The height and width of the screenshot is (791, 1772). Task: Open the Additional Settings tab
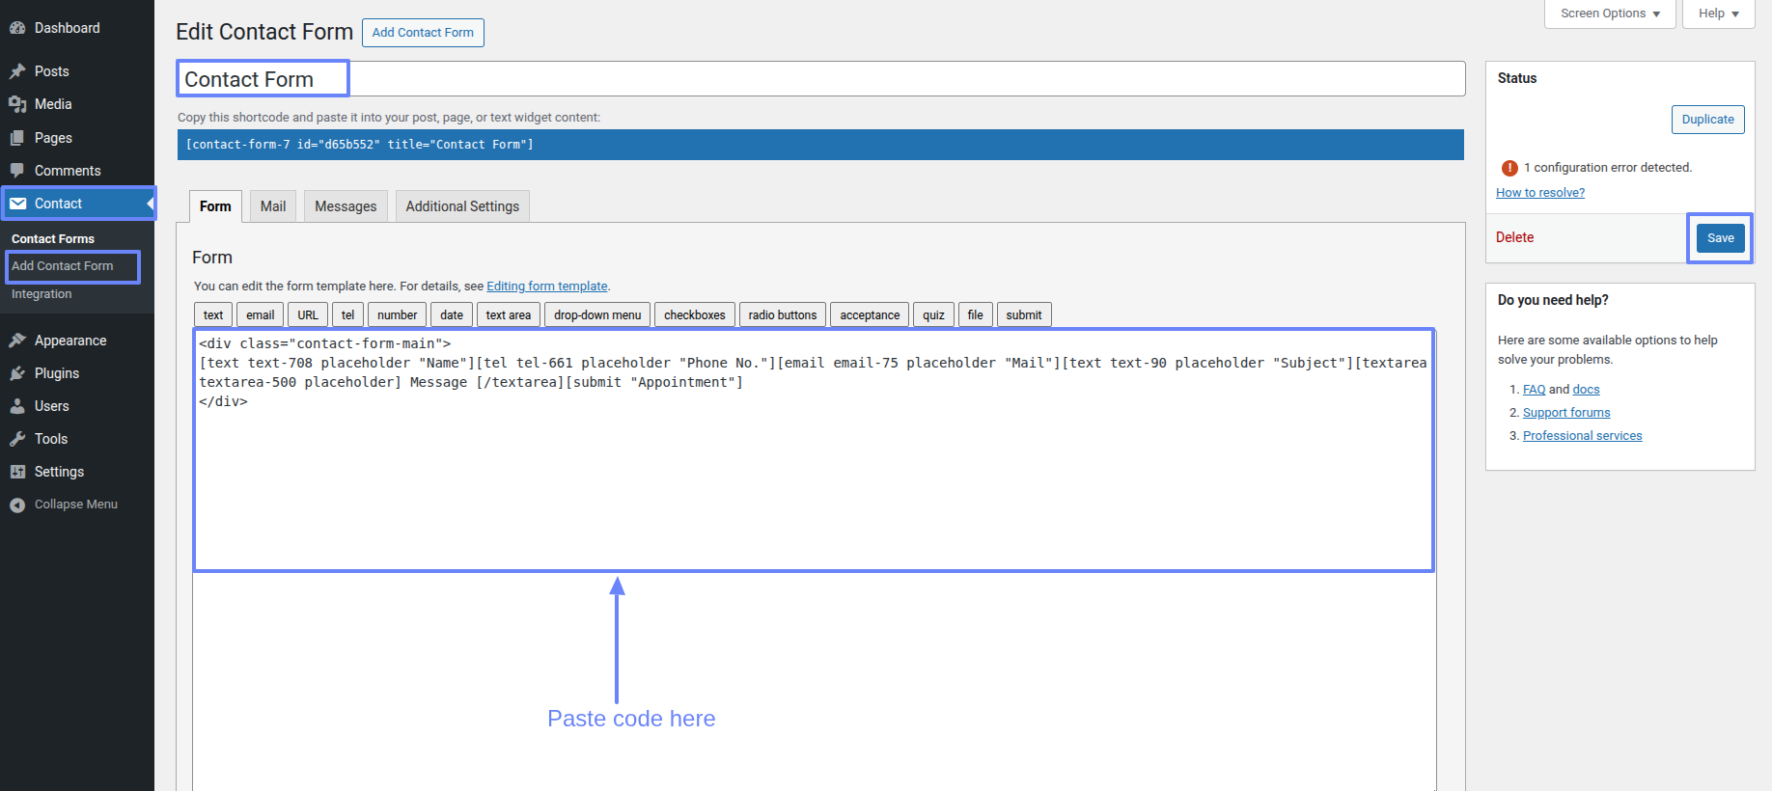[462, 206]
